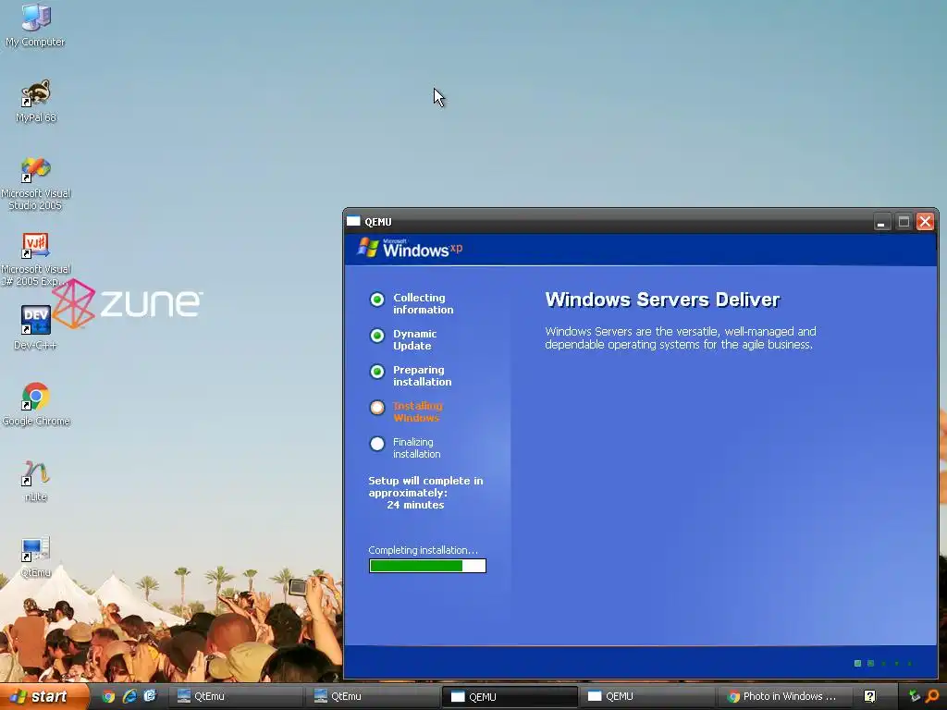This screenshot has width=947, height=710.
Task: Click the Windows XP logo in setup
Action: (410, 248)
